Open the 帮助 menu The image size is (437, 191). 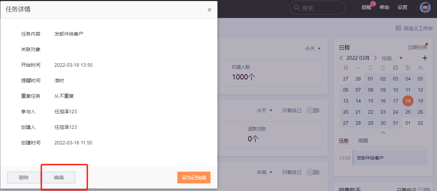coord(384,7)
